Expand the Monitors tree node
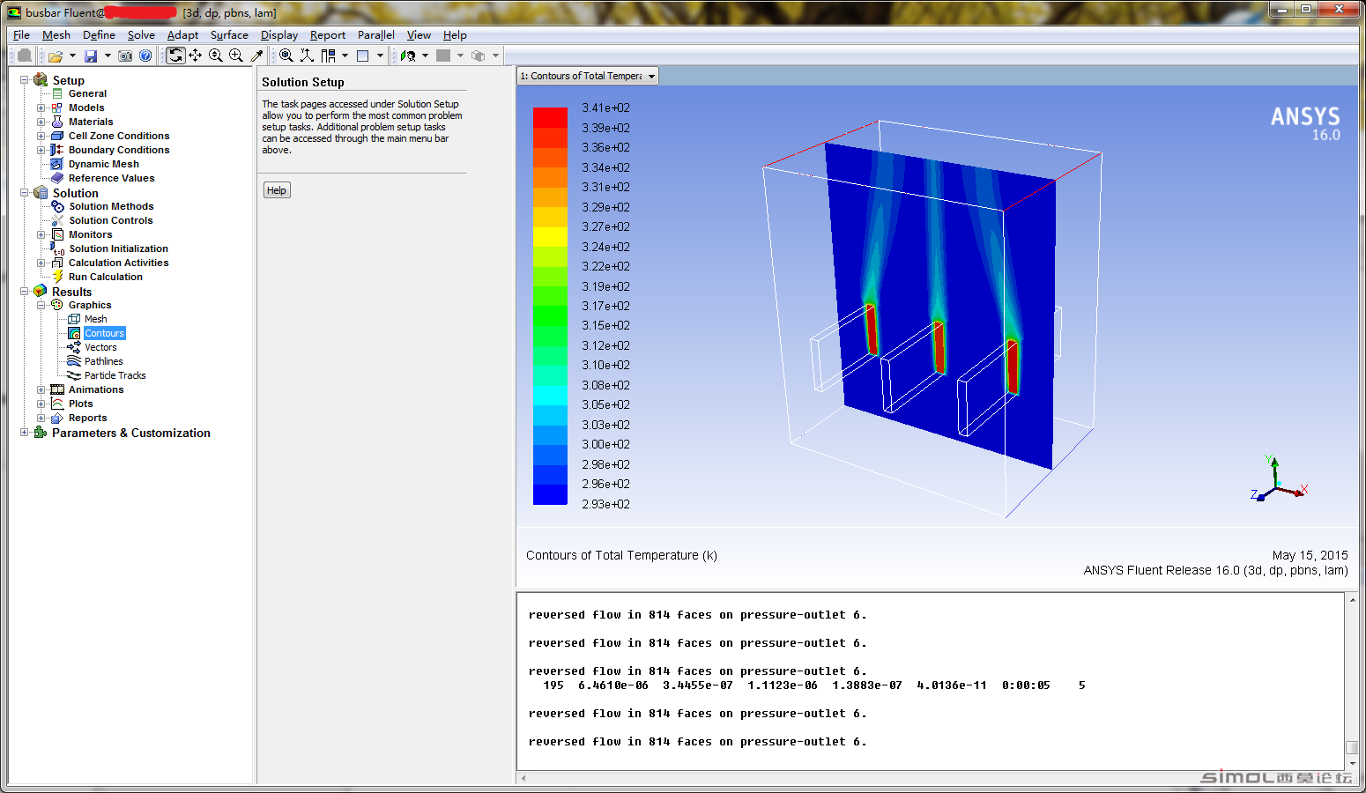 41,234
